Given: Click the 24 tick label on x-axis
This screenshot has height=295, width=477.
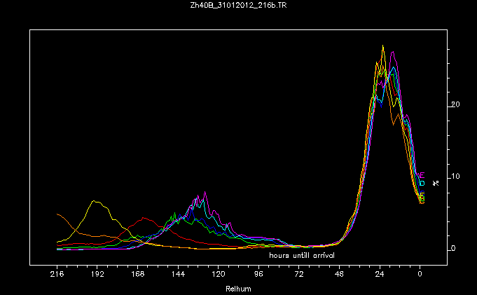Looking at the screenshot, I should point(380,275).
